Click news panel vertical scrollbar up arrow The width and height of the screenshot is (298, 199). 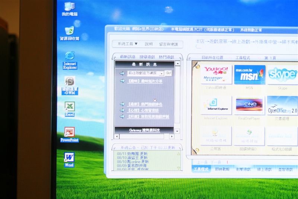(178, 63)
